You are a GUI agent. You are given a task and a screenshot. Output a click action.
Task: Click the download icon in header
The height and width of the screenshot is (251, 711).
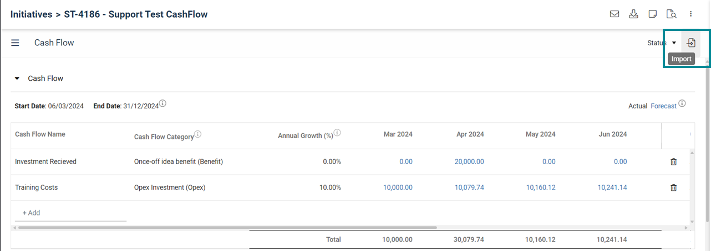[633, 14]
